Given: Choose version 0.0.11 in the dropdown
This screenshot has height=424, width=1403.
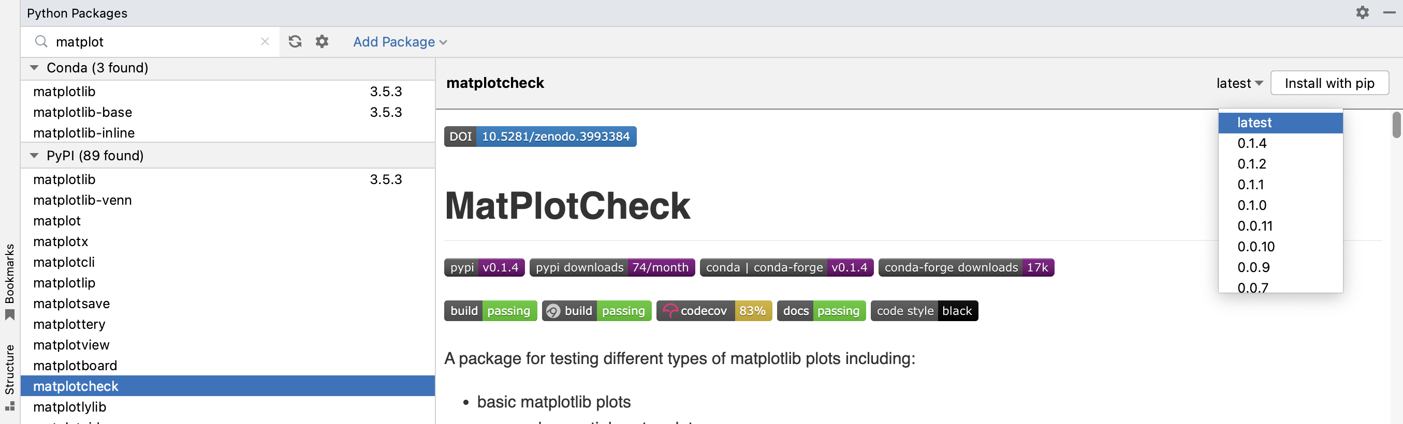Looking at the screenshot, I should 1255,226.
